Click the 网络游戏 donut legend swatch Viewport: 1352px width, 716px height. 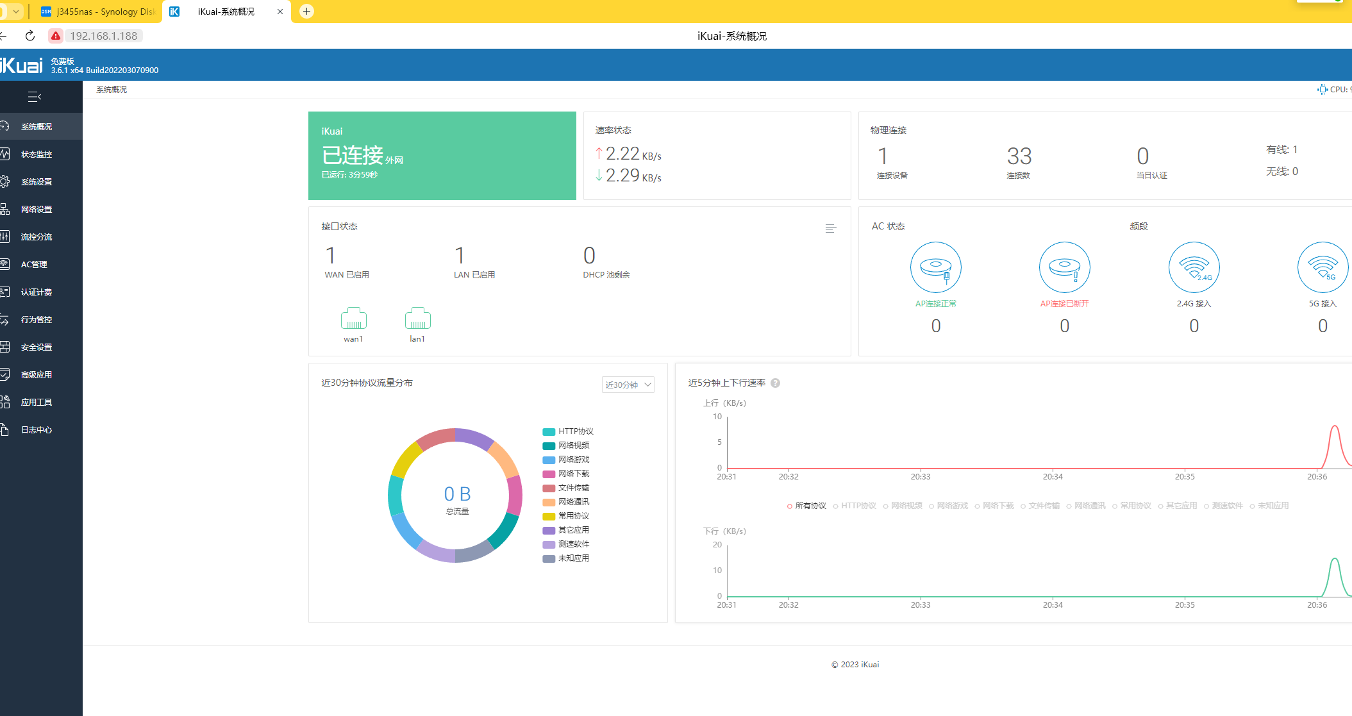549,460
